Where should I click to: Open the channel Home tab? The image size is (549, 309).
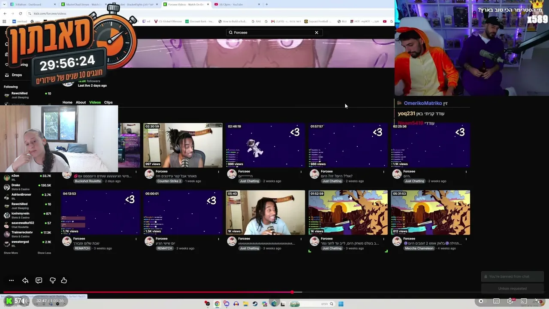click(x=67, y=103)
